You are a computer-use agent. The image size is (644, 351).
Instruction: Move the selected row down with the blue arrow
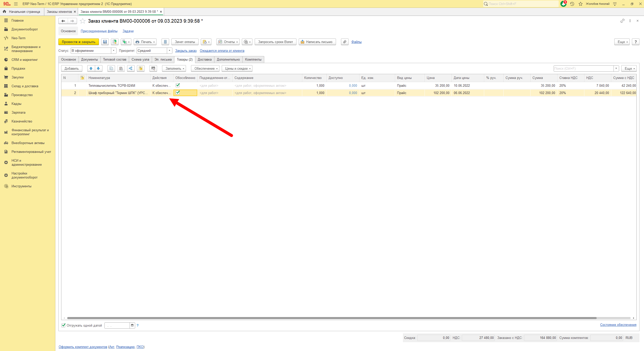[98, 68]
